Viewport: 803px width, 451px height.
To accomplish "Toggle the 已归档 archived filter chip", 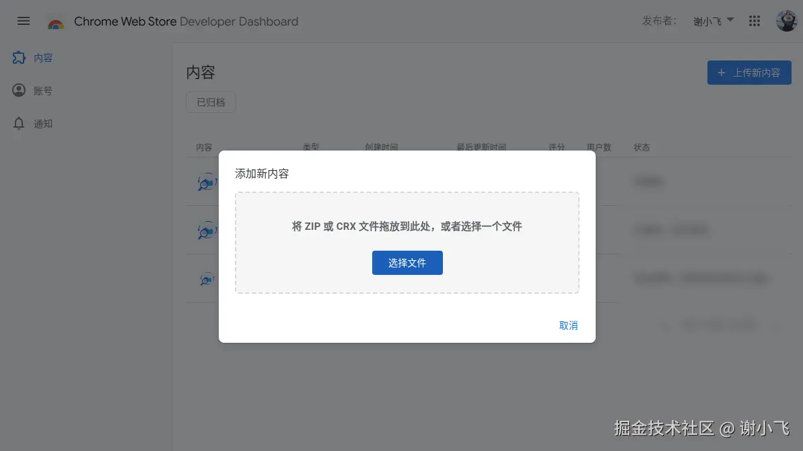I will pos(211,102).
